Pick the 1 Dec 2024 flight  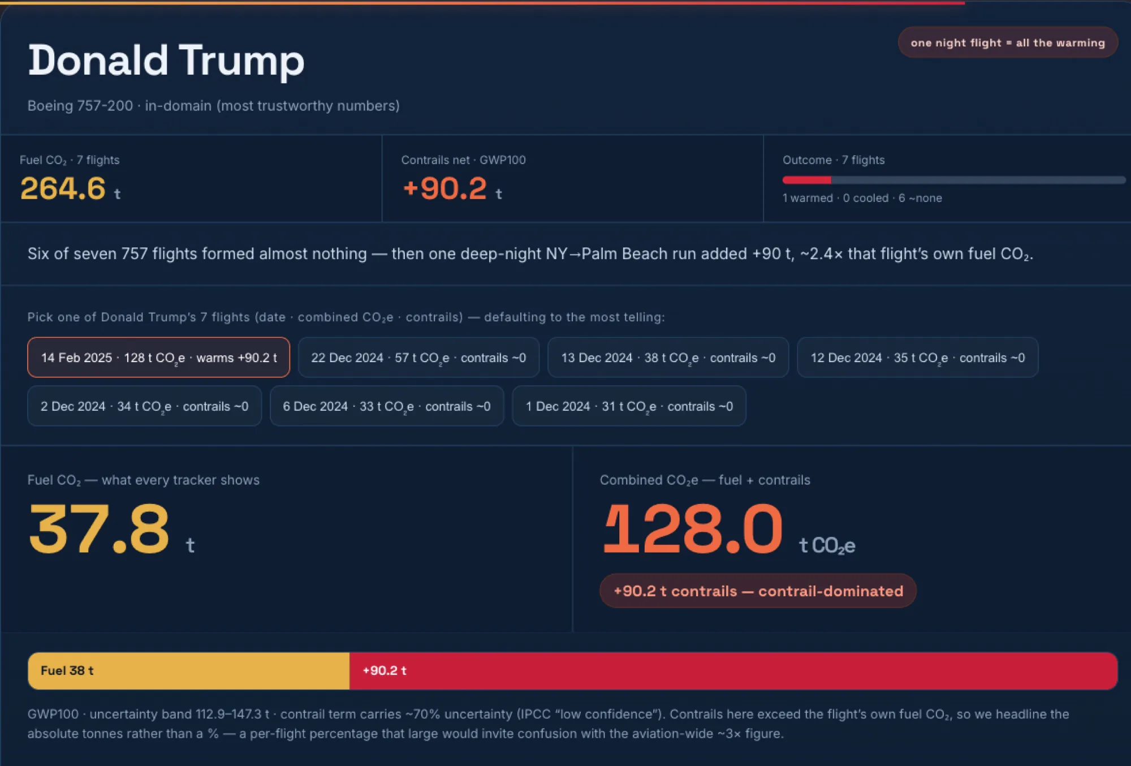(629, 406)
